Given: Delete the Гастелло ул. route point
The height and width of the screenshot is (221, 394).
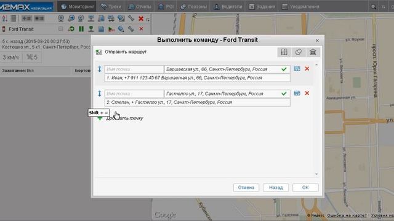Looking at the screenshot, I should point(307,93).
